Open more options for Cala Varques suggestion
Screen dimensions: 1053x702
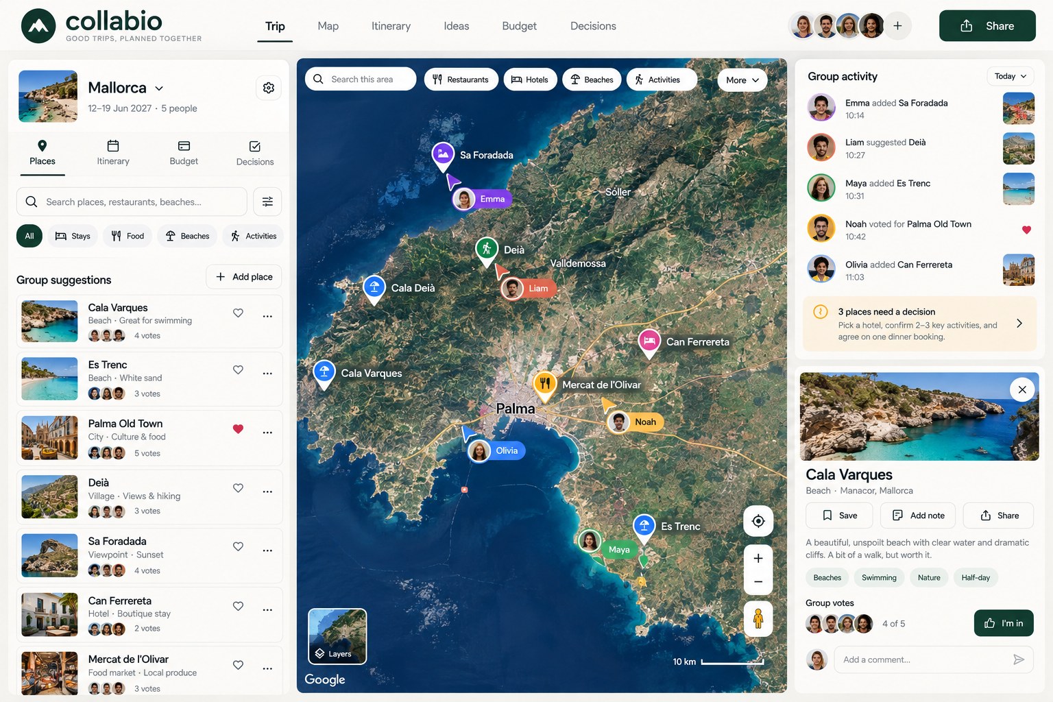pos(267,317)
